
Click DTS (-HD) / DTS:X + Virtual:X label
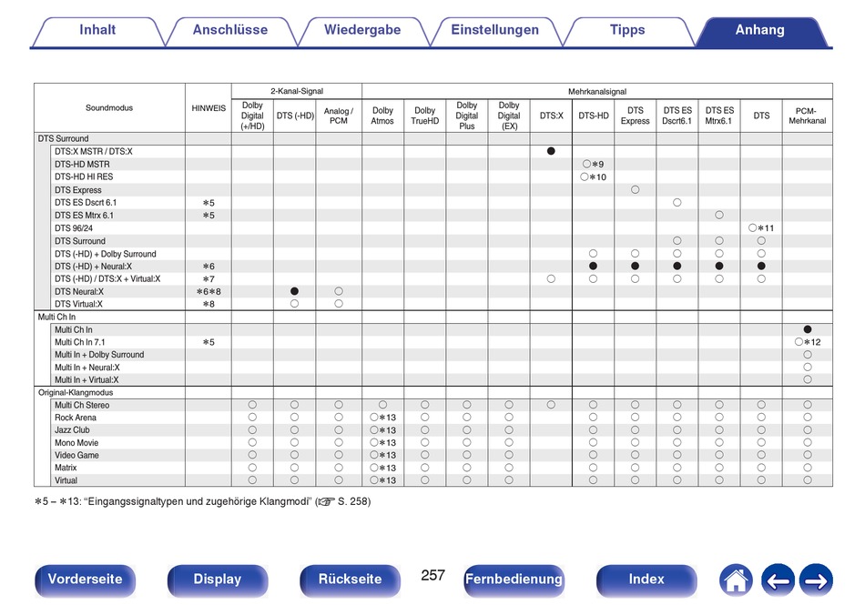[107, 278]
